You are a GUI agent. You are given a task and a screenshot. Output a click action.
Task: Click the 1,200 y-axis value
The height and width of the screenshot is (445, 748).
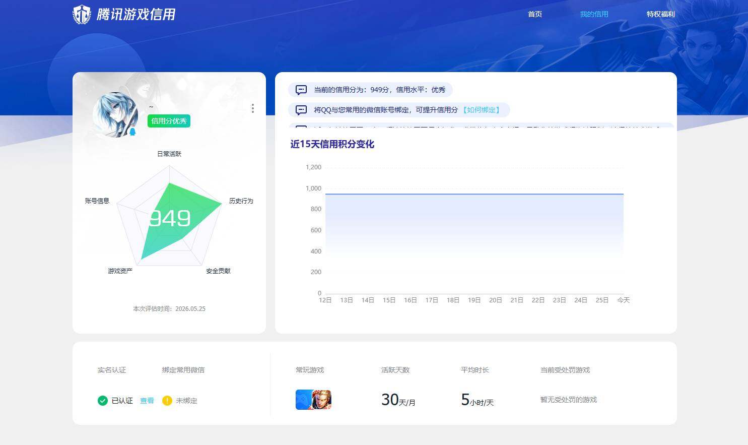[x=313, y=167]
